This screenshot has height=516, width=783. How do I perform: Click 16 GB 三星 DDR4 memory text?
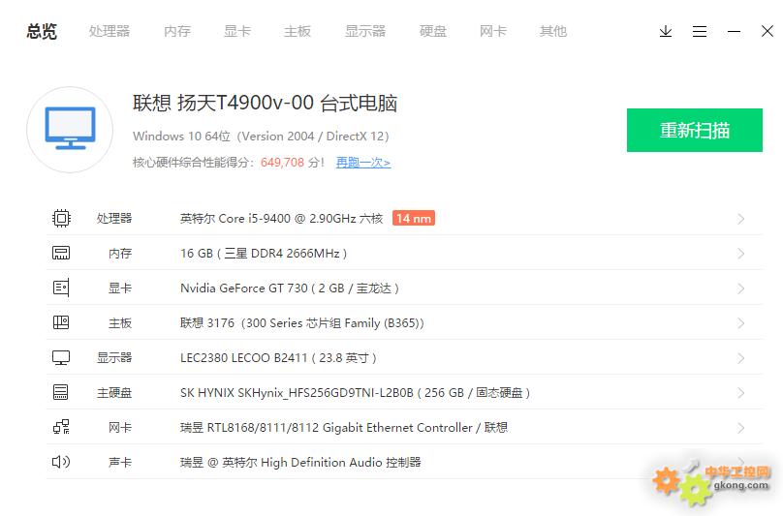point(264,254)
